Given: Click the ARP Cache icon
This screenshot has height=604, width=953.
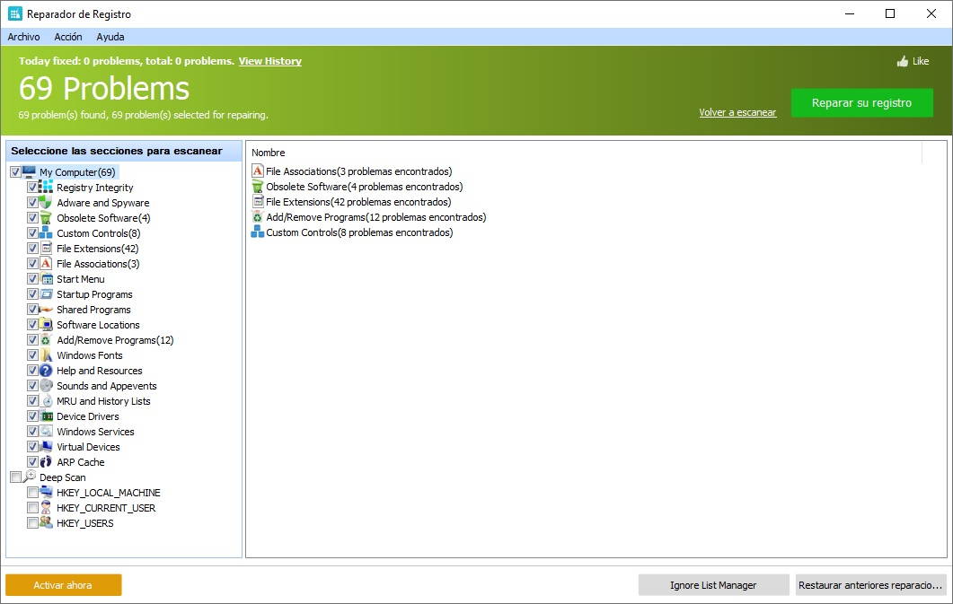Looking at the screenshot, I should [47, 462].
